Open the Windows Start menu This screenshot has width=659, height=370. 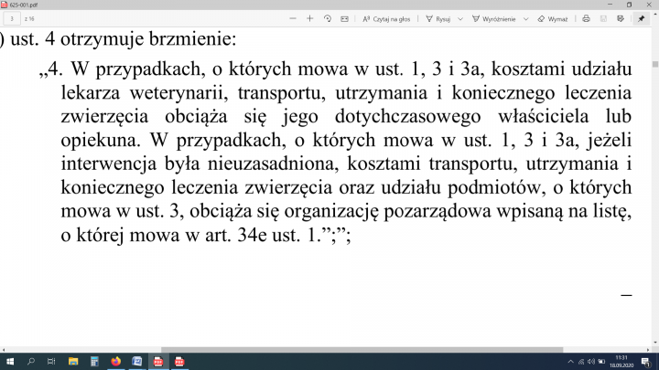pos(10,361)
